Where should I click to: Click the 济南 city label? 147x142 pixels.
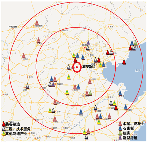point(99,111)
